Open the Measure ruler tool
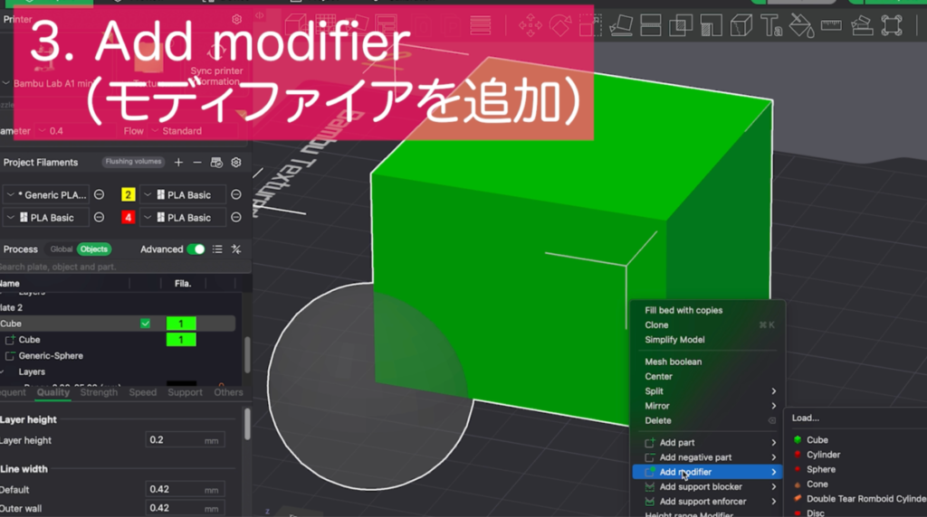927x517 pixels. click(830, 24)
